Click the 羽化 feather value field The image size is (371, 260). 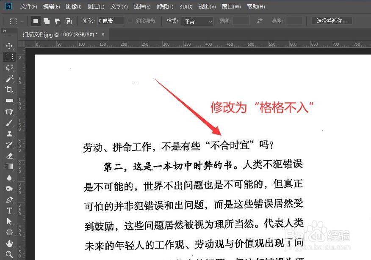111,21
